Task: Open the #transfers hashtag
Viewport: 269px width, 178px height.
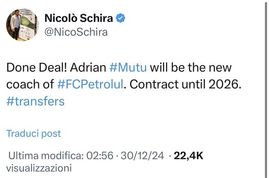Action: click(36, 101)
